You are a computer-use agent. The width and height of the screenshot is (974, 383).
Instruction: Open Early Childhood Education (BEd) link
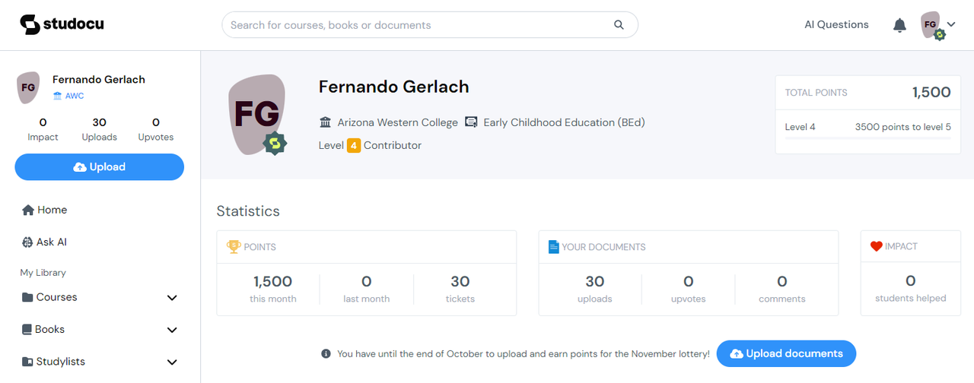(564, 122)
